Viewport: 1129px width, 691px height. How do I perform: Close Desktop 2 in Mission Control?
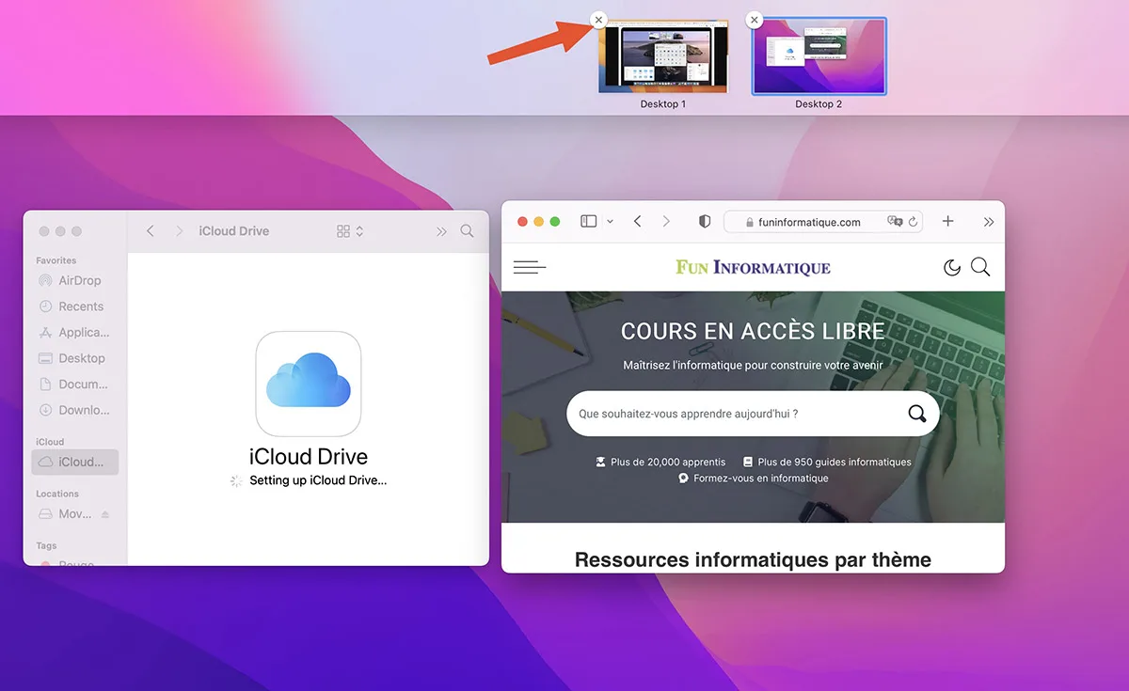pyautogui.click(x=754, y=20)
